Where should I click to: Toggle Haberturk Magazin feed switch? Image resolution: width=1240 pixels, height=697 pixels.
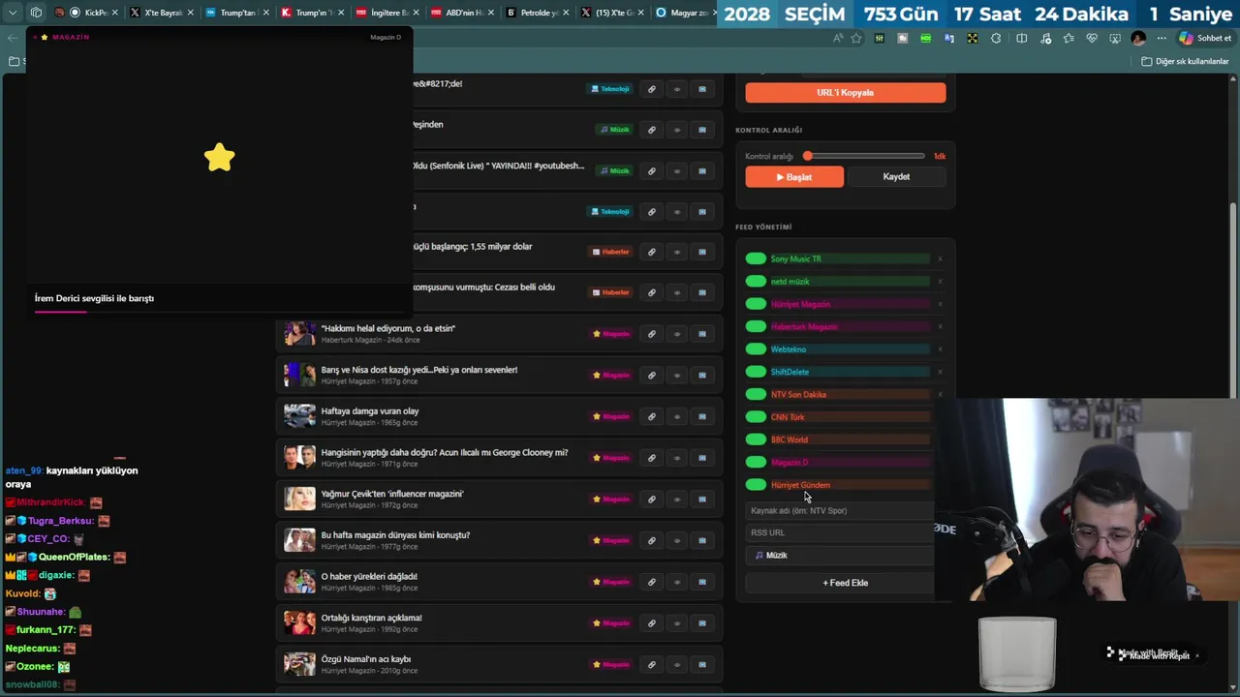coord(756,326)
